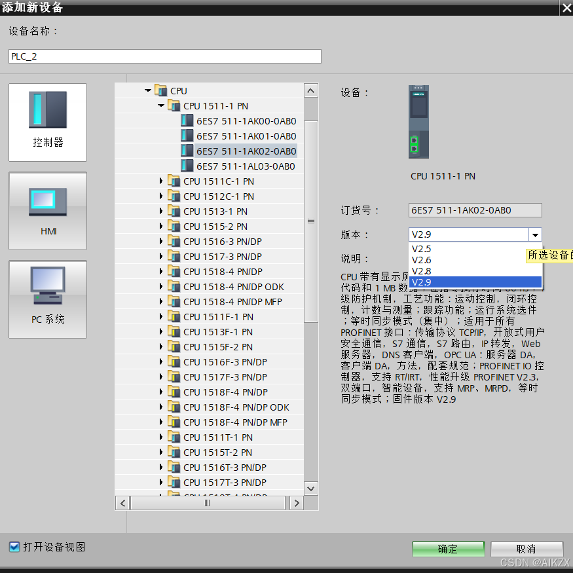Click the CPU 1511-1 PN device preview image
The height and width of the screenshot is (573, 573).
(x=419, y=122)
